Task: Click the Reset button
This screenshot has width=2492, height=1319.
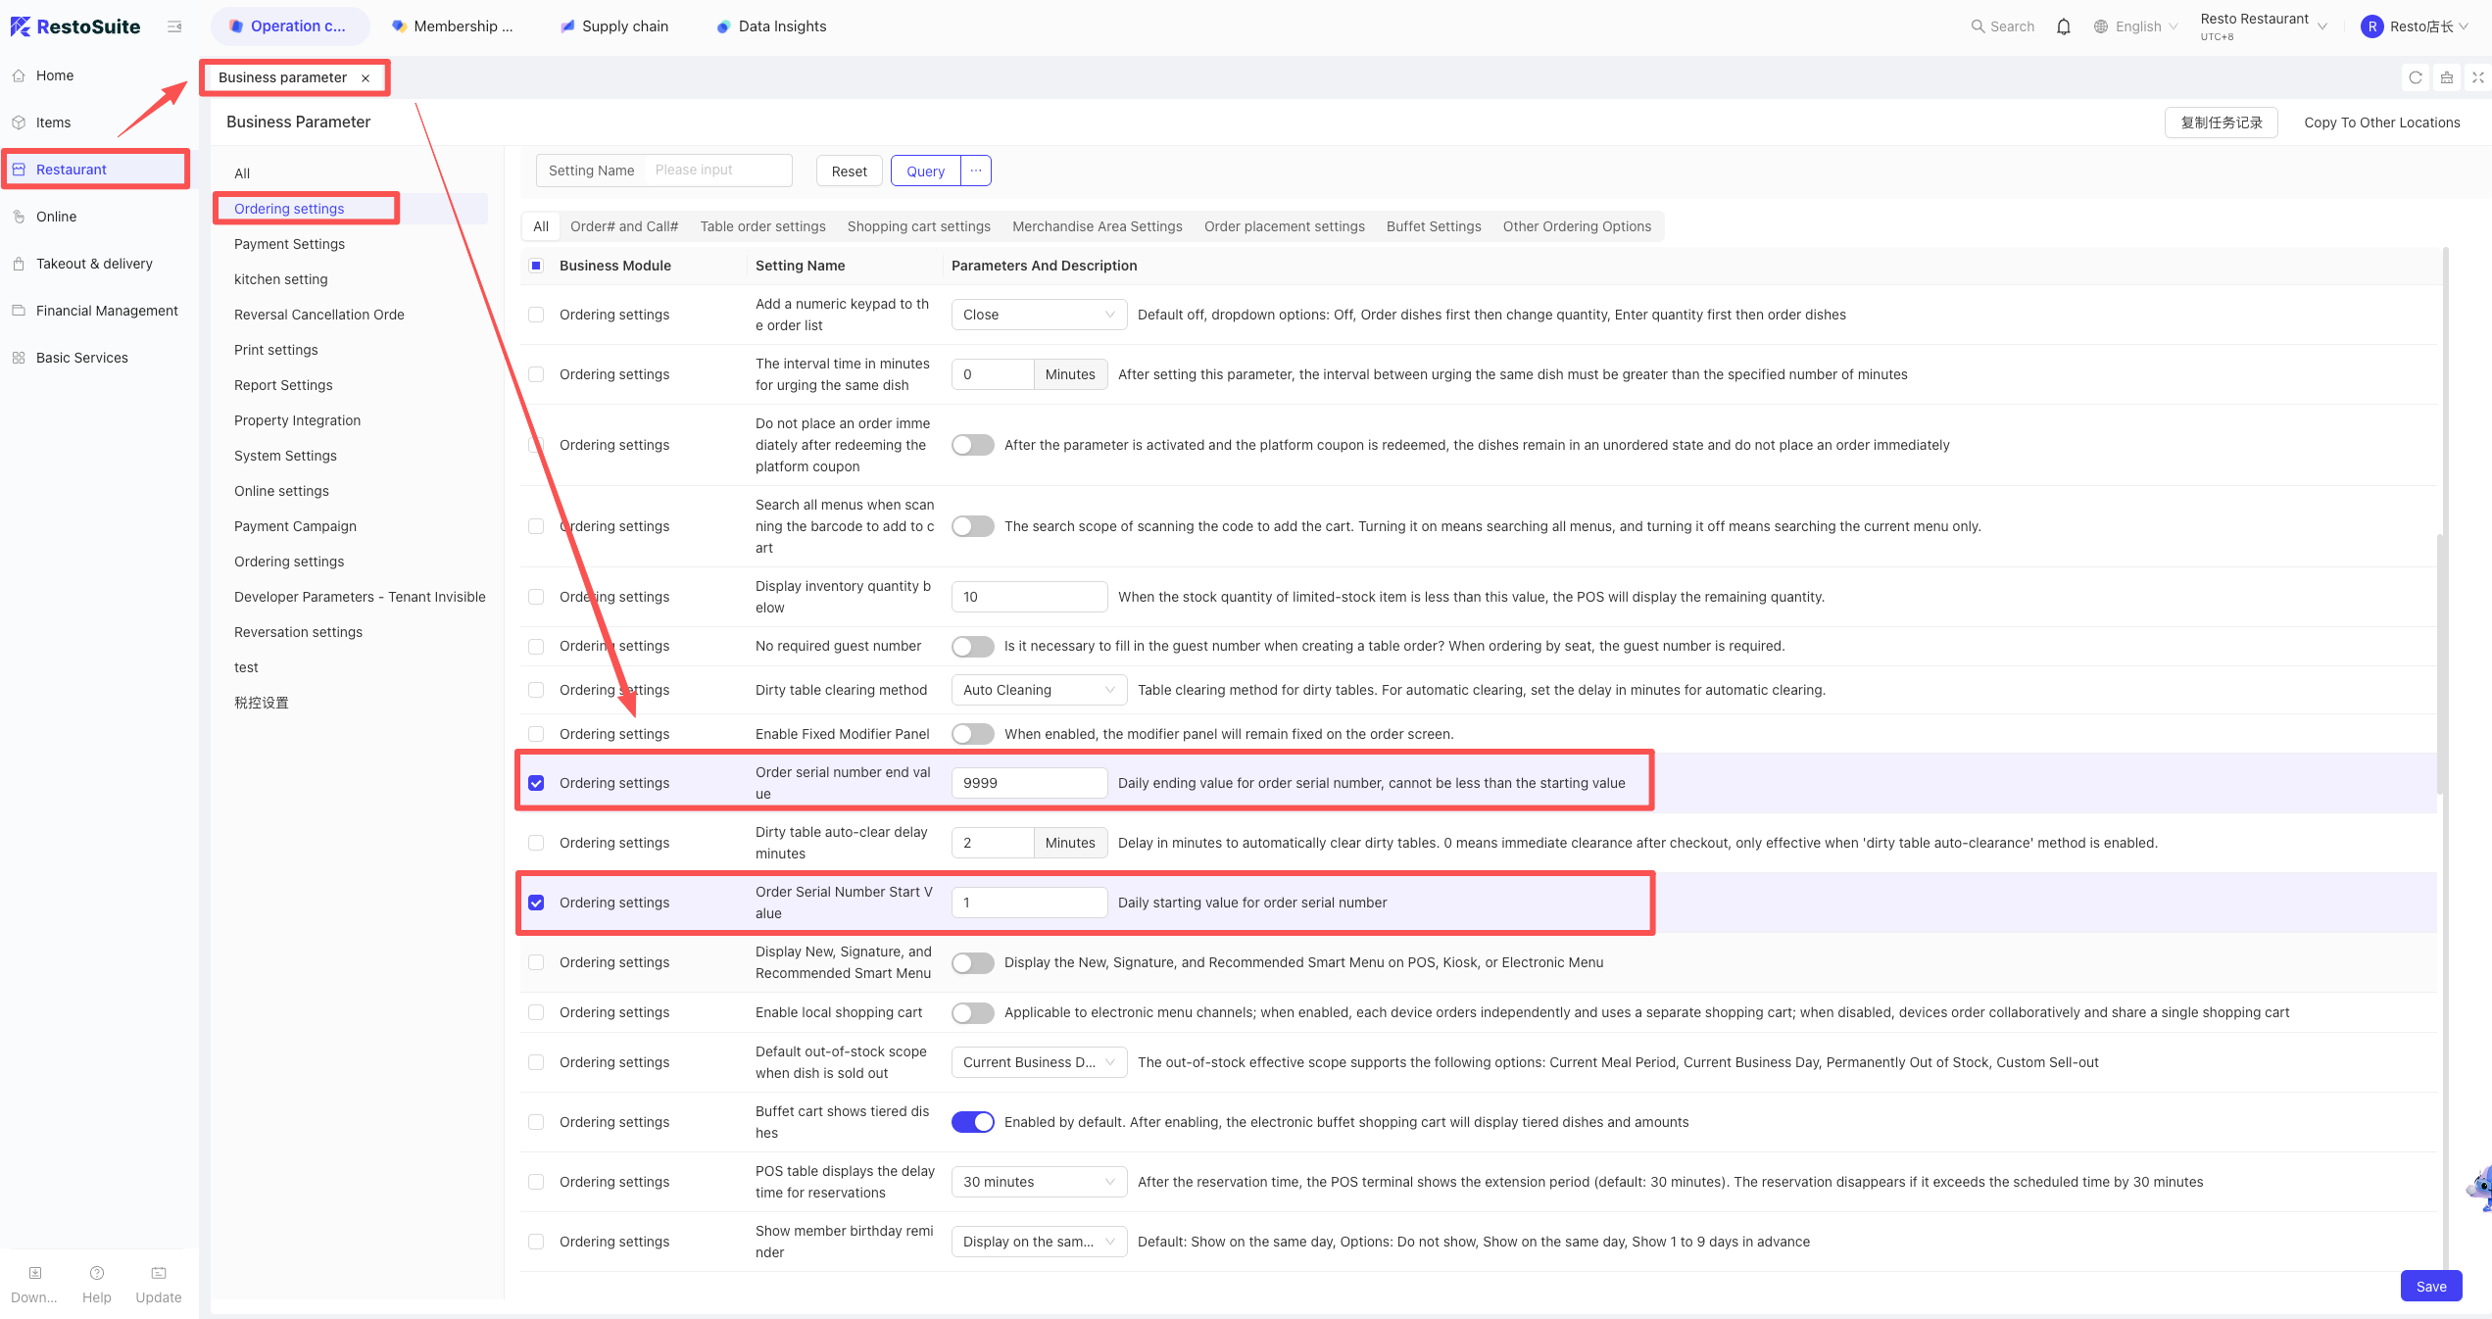Action: [x=849, y=171]
